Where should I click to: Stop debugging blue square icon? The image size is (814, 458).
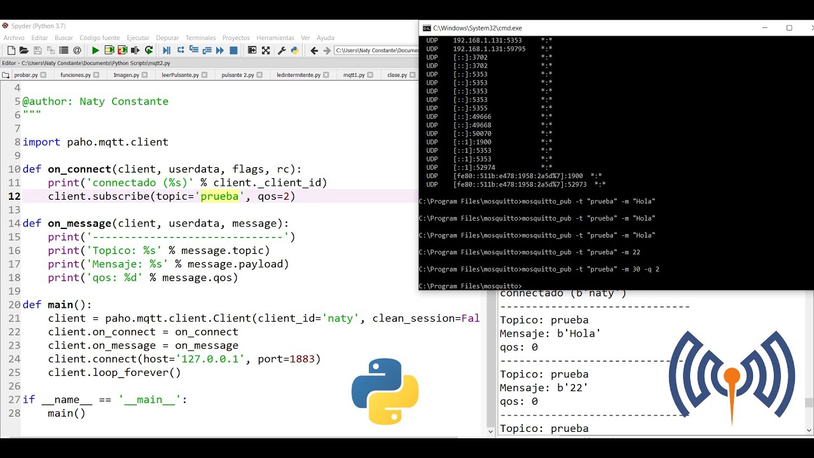point(233,50)
